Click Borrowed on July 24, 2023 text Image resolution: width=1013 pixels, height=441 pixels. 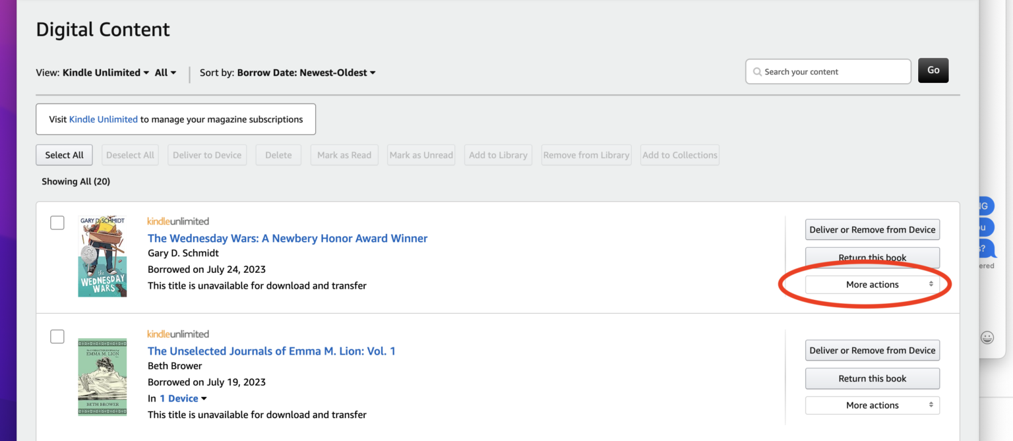[x=206, y=269]
